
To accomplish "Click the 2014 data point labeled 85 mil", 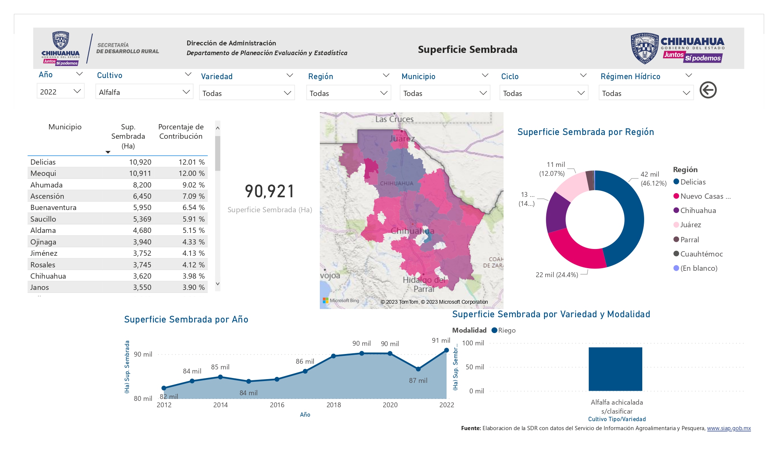I will click(220, 377).
